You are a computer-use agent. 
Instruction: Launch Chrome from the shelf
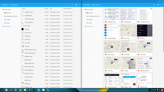pyautogui.click(x=20, y=90)
